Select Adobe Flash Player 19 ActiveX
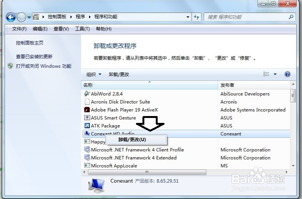The width and height of the screenshot is (302, 199). [x=124, y=110]
